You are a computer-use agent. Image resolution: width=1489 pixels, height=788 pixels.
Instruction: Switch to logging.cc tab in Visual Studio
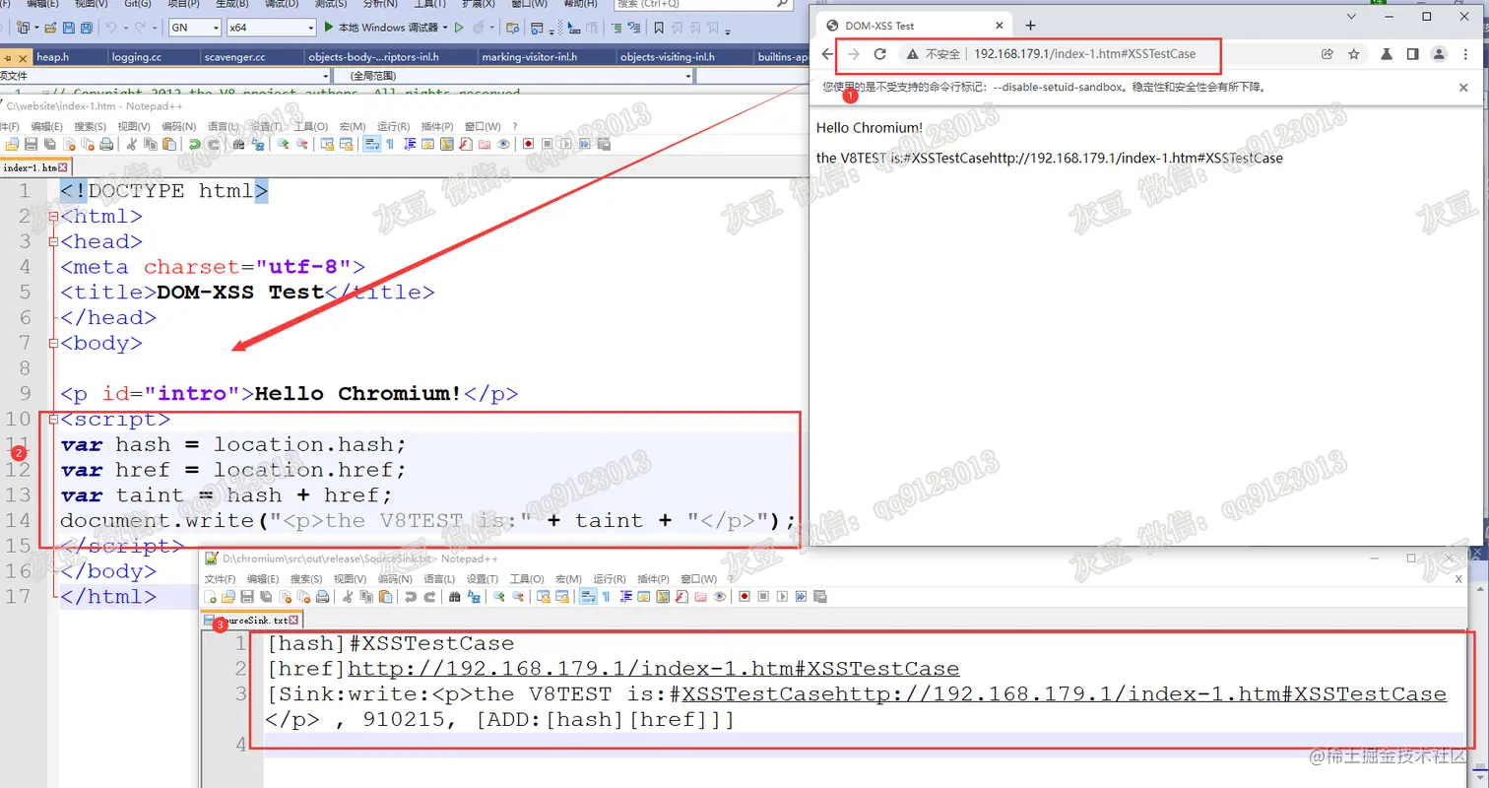137,57
